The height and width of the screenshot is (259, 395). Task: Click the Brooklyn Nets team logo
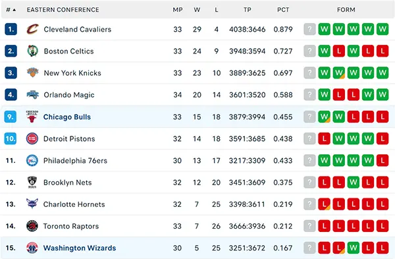click(32, 182)
